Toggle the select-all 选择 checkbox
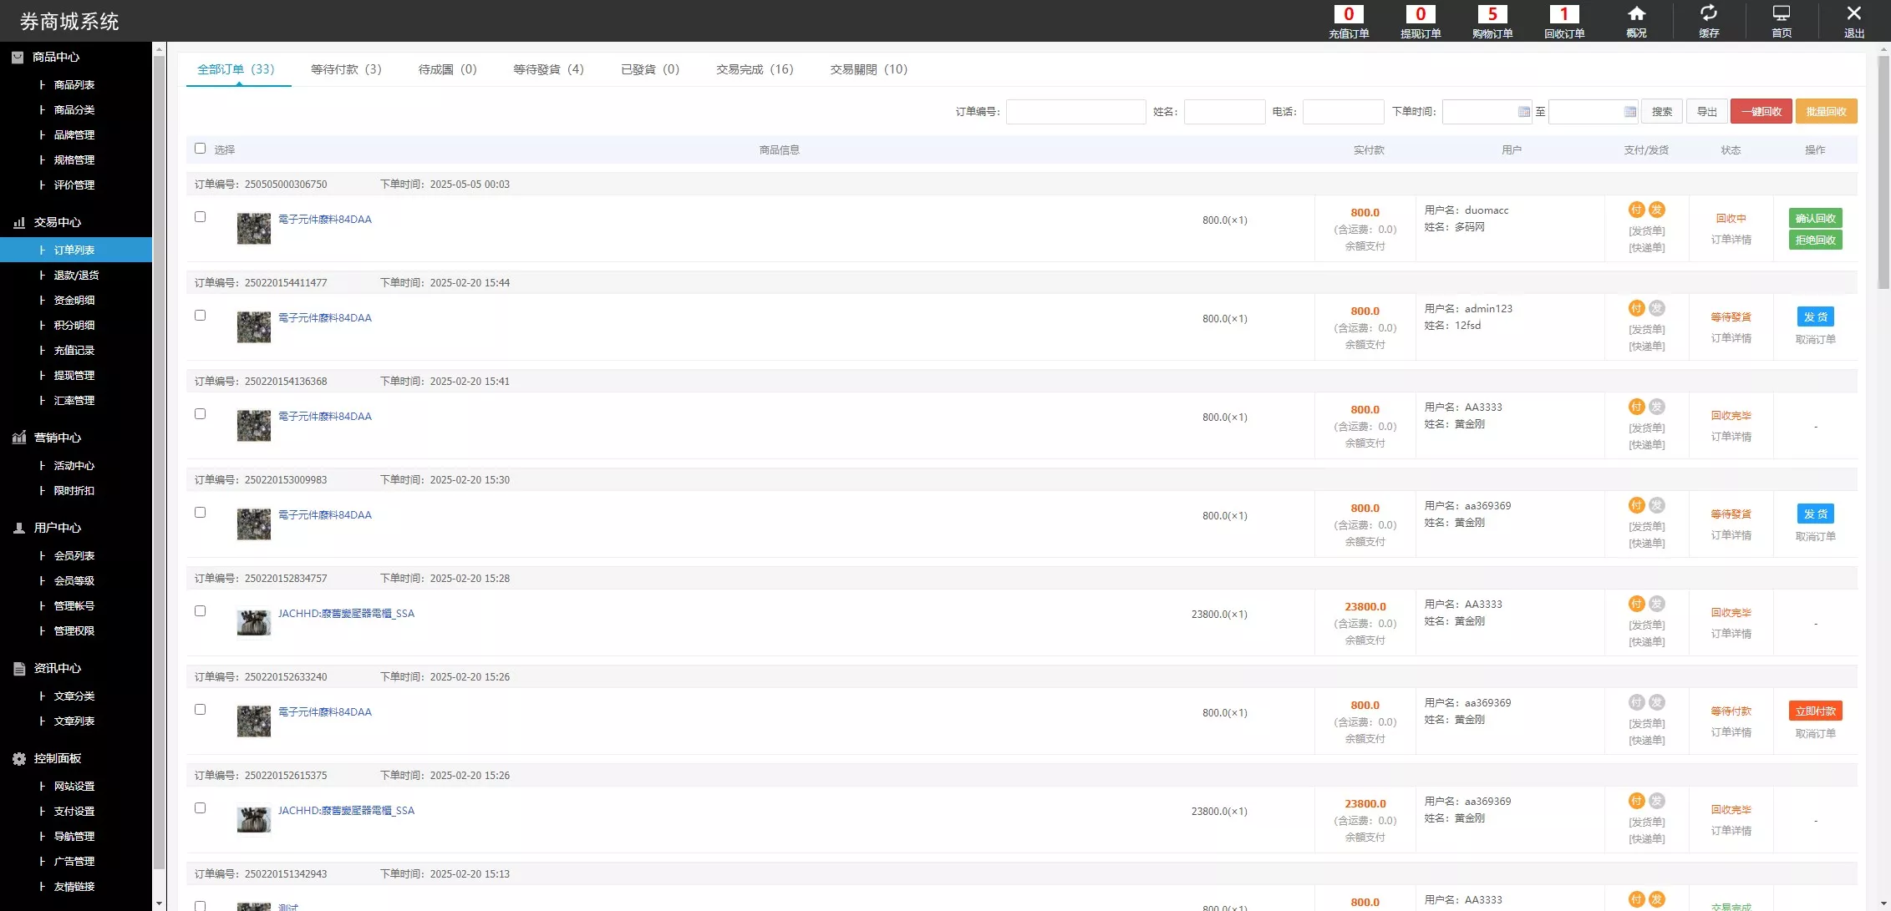 200,149
